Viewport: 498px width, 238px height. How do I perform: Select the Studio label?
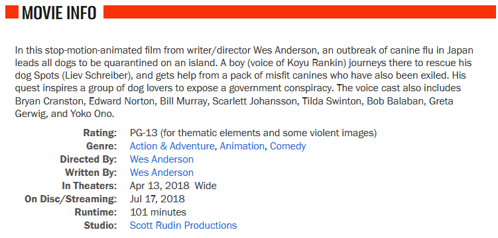tap(100, 225)
